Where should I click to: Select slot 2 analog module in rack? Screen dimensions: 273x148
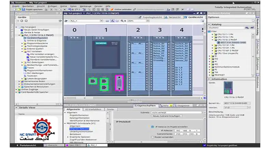click(x=138, y=66)
